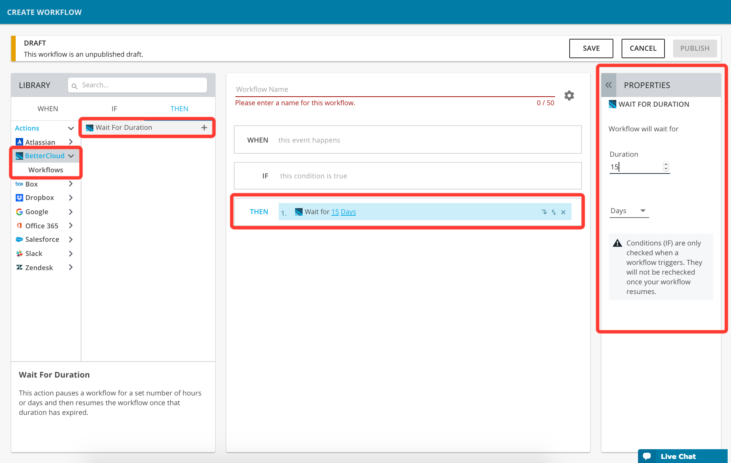
Task: Click the Office 365 logo icon
Action: pos(19,225)
